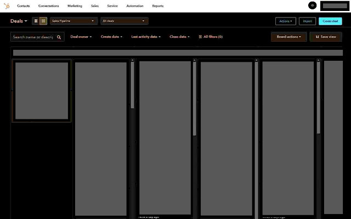Open the Marketing menu
This screenshot has height=219, width=351.
(75, 6)
